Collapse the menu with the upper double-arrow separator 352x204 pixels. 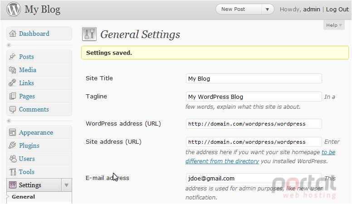[x=9, y=45]
